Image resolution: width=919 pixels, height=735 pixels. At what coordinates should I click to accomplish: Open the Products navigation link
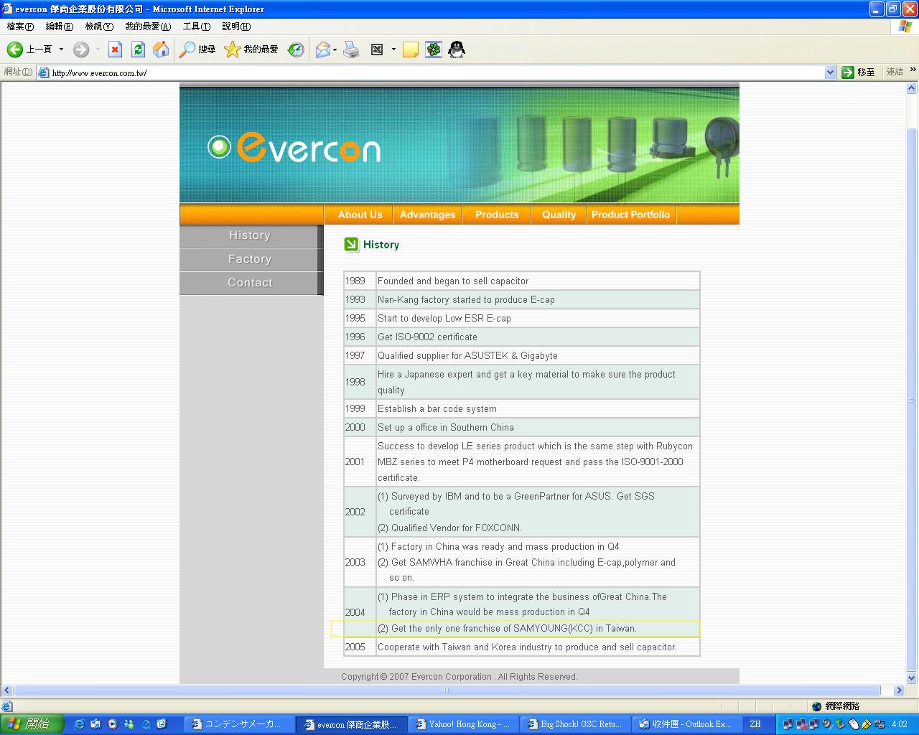pos(497,215)
